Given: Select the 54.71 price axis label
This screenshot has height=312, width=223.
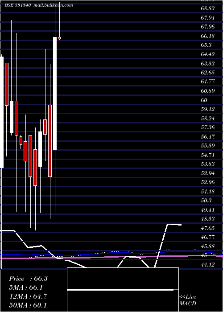Looking at the screenshot, I should tap(208, 155).
